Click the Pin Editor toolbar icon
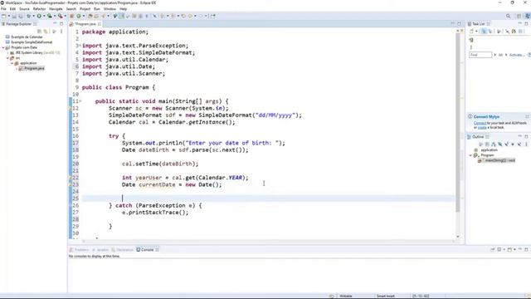531x299 pixels. (213, 16)
